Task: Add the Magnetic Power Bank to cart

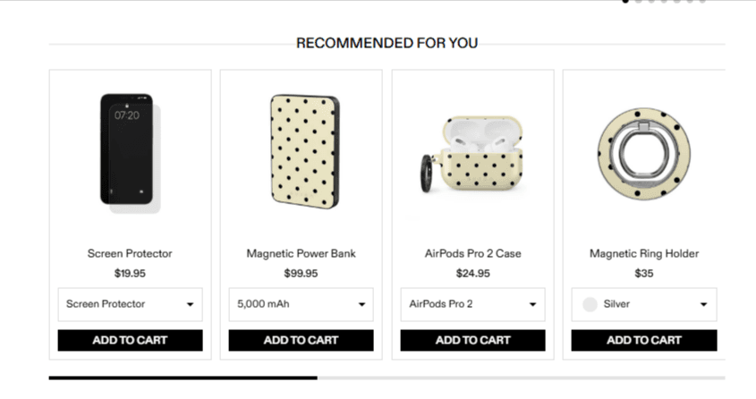Action: [x=302, y=340]
